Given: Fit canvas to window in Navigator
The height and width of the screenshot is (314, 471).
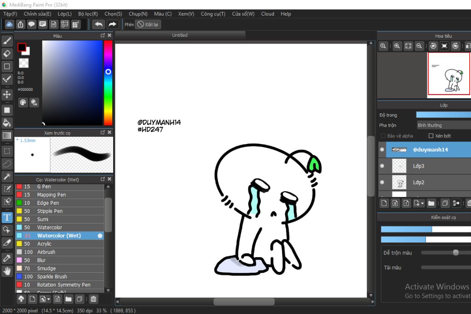Looking at the screenshot, I should click(408, 46).
